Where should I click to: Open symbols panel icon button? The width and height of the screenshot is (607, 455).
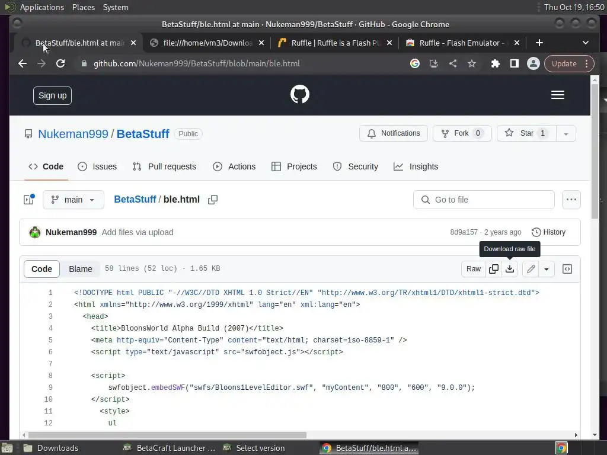tap(567, 269)
